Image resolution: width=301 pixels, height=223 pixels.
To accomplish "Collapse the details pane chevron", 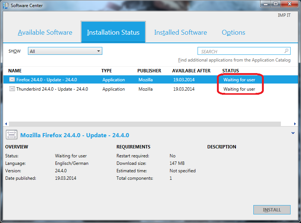I will [x=293, y=133].
